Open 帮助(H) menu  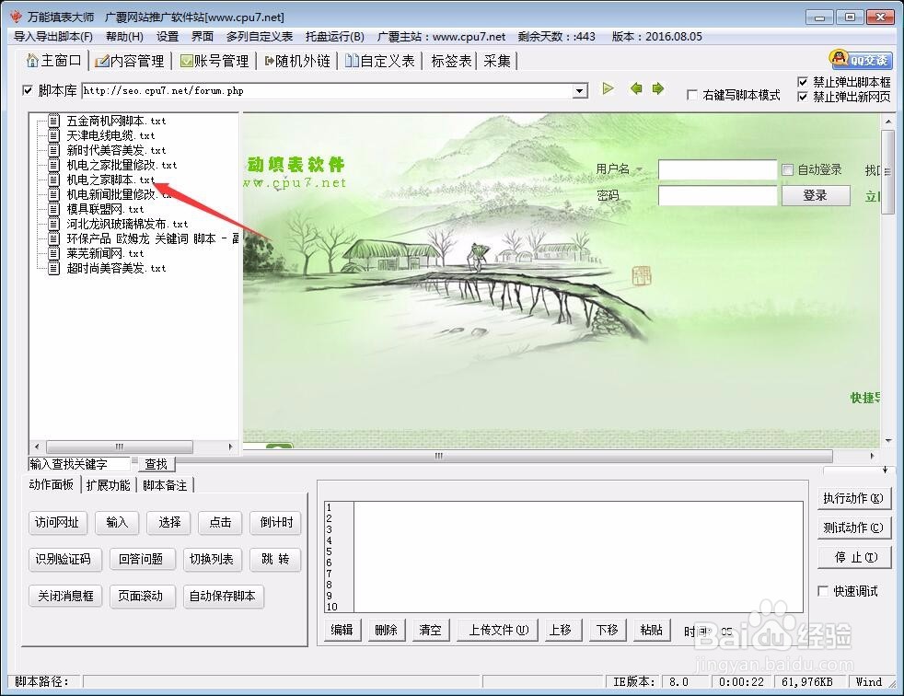click(124, 36)
